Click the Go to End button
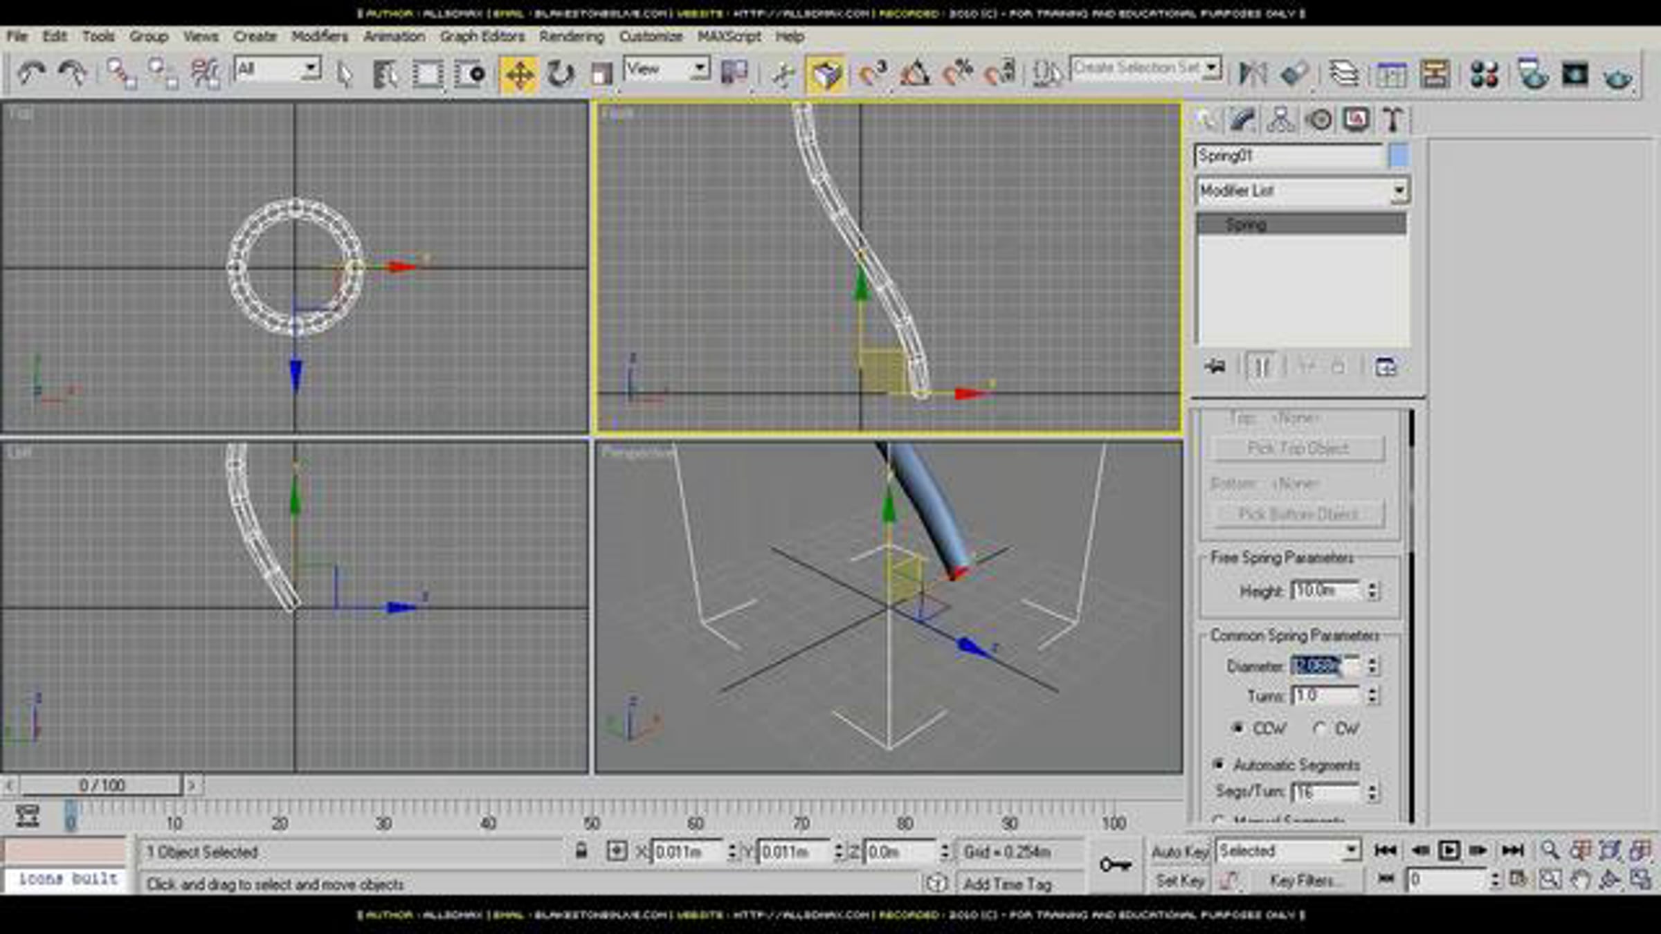 tap(1512, 850)
